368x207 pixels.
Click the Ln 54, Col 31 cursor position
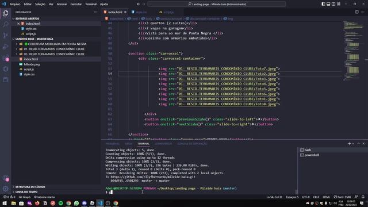[x=274, y=197]
